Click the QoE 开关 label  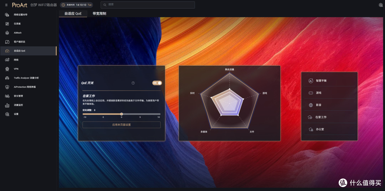(x=87, y=83)
